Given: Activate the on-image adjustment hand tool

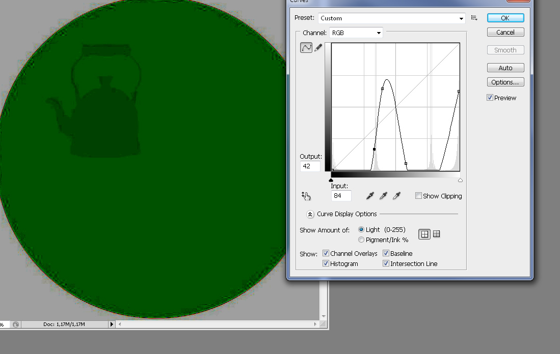Looking at the screenshot, I should click(x=306, y=196).
